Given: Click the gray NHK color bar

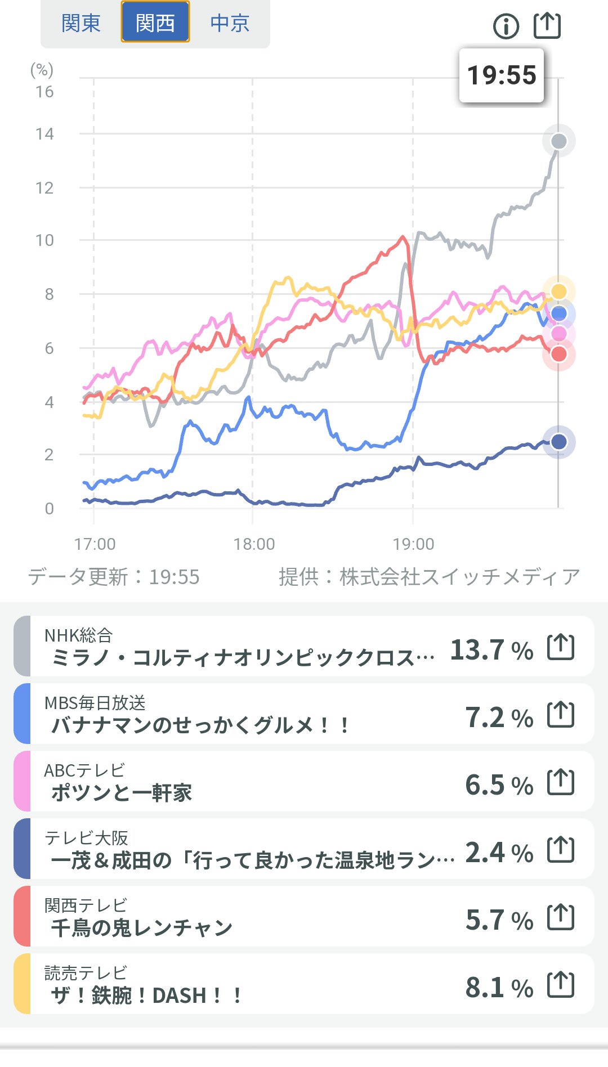Looking at the screenshot, I should pyautogui.click(x=22, y=646).
